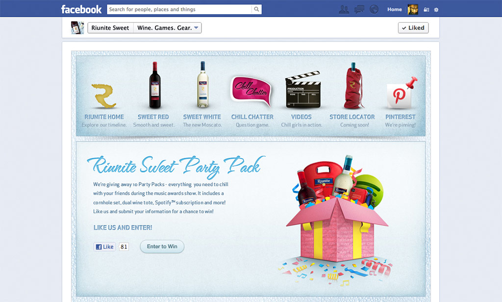Open the Videos clapperboard icon
The height and width of the screenshot is (302, 502).
tap(302, 91)
